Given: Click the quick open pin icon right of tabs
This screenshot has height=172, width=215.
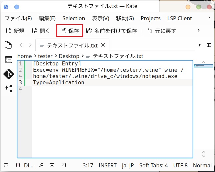Looking at the screenshot, I should pos(200,45).
